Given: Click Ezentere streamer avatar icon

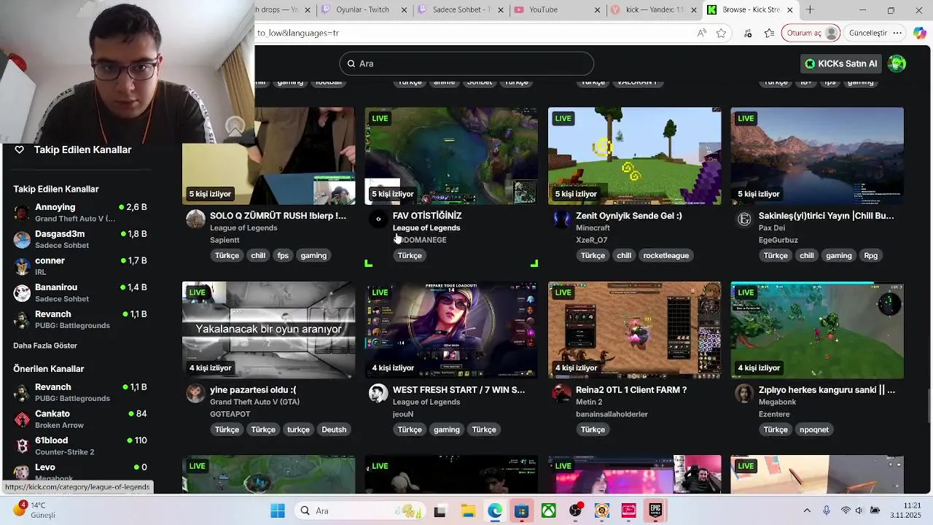Looking at the screenshot, I should (744, 393).
